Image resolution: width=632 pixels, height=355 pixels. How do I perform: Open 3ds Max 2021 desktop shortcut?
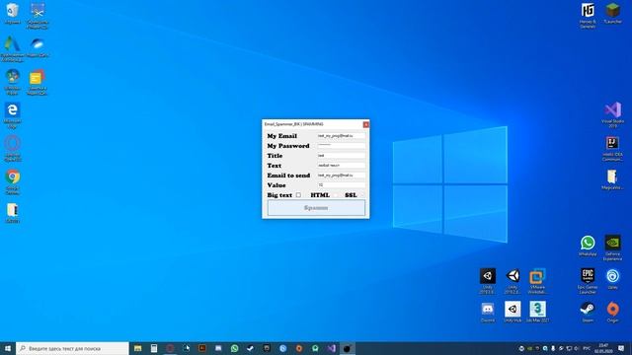[537, 312]
